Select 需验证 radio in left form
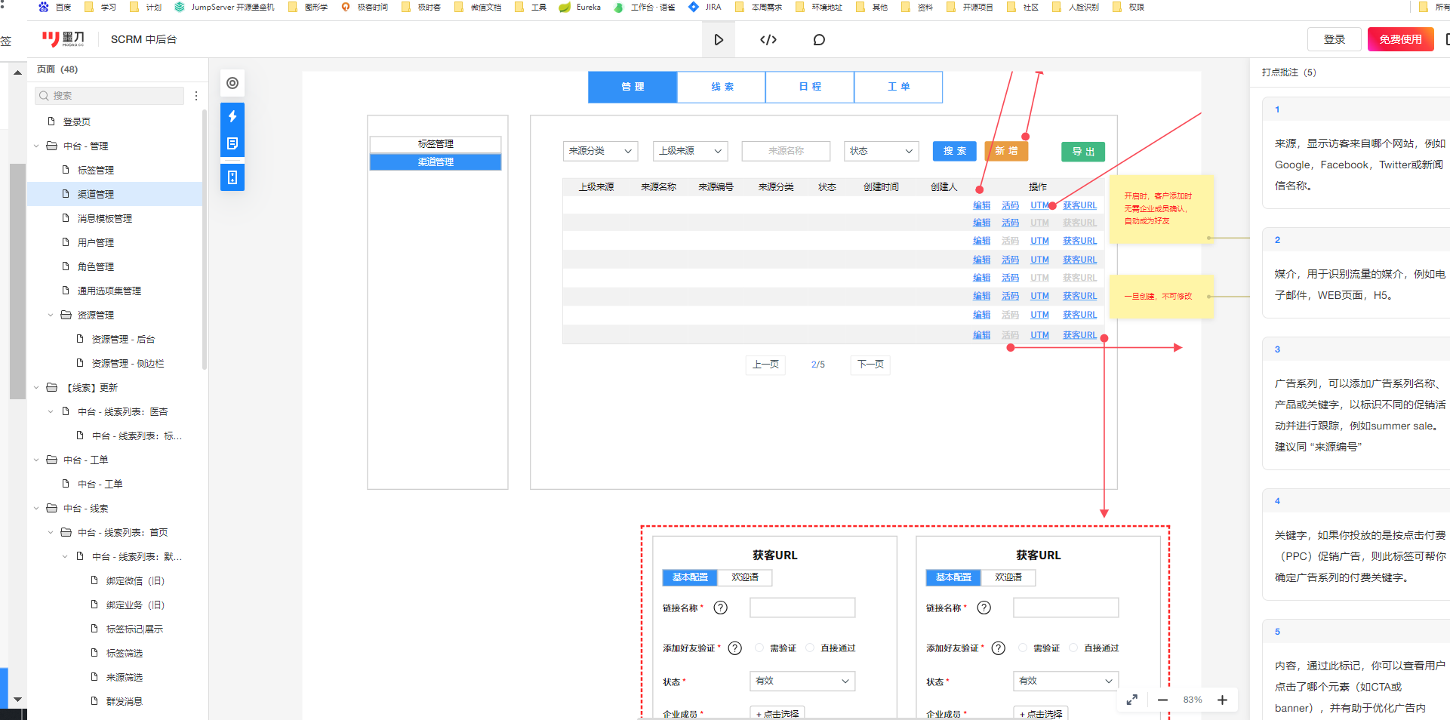Image resolution: width=1450 pixels, height=720 pixels. (759, 648)
